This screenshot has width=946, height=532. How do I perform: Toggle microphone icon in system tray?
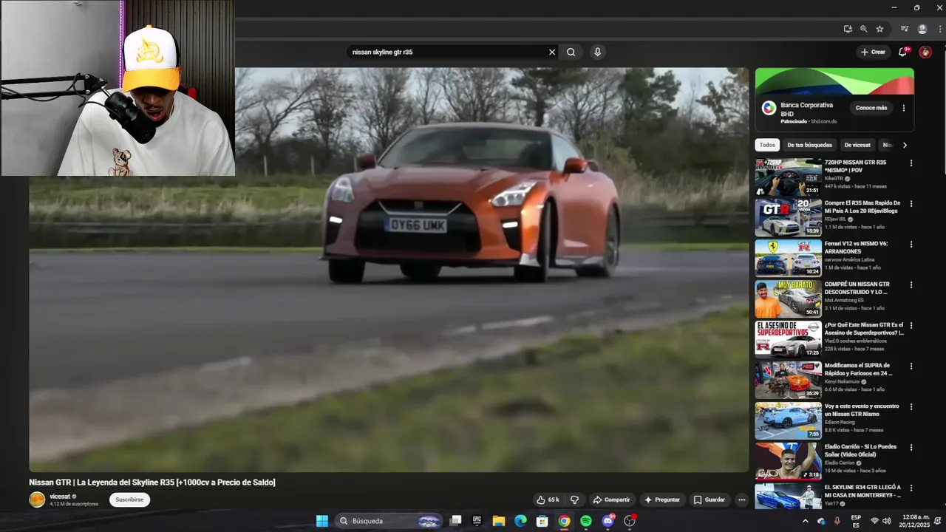pyautogui.click(x=837, y=521)
